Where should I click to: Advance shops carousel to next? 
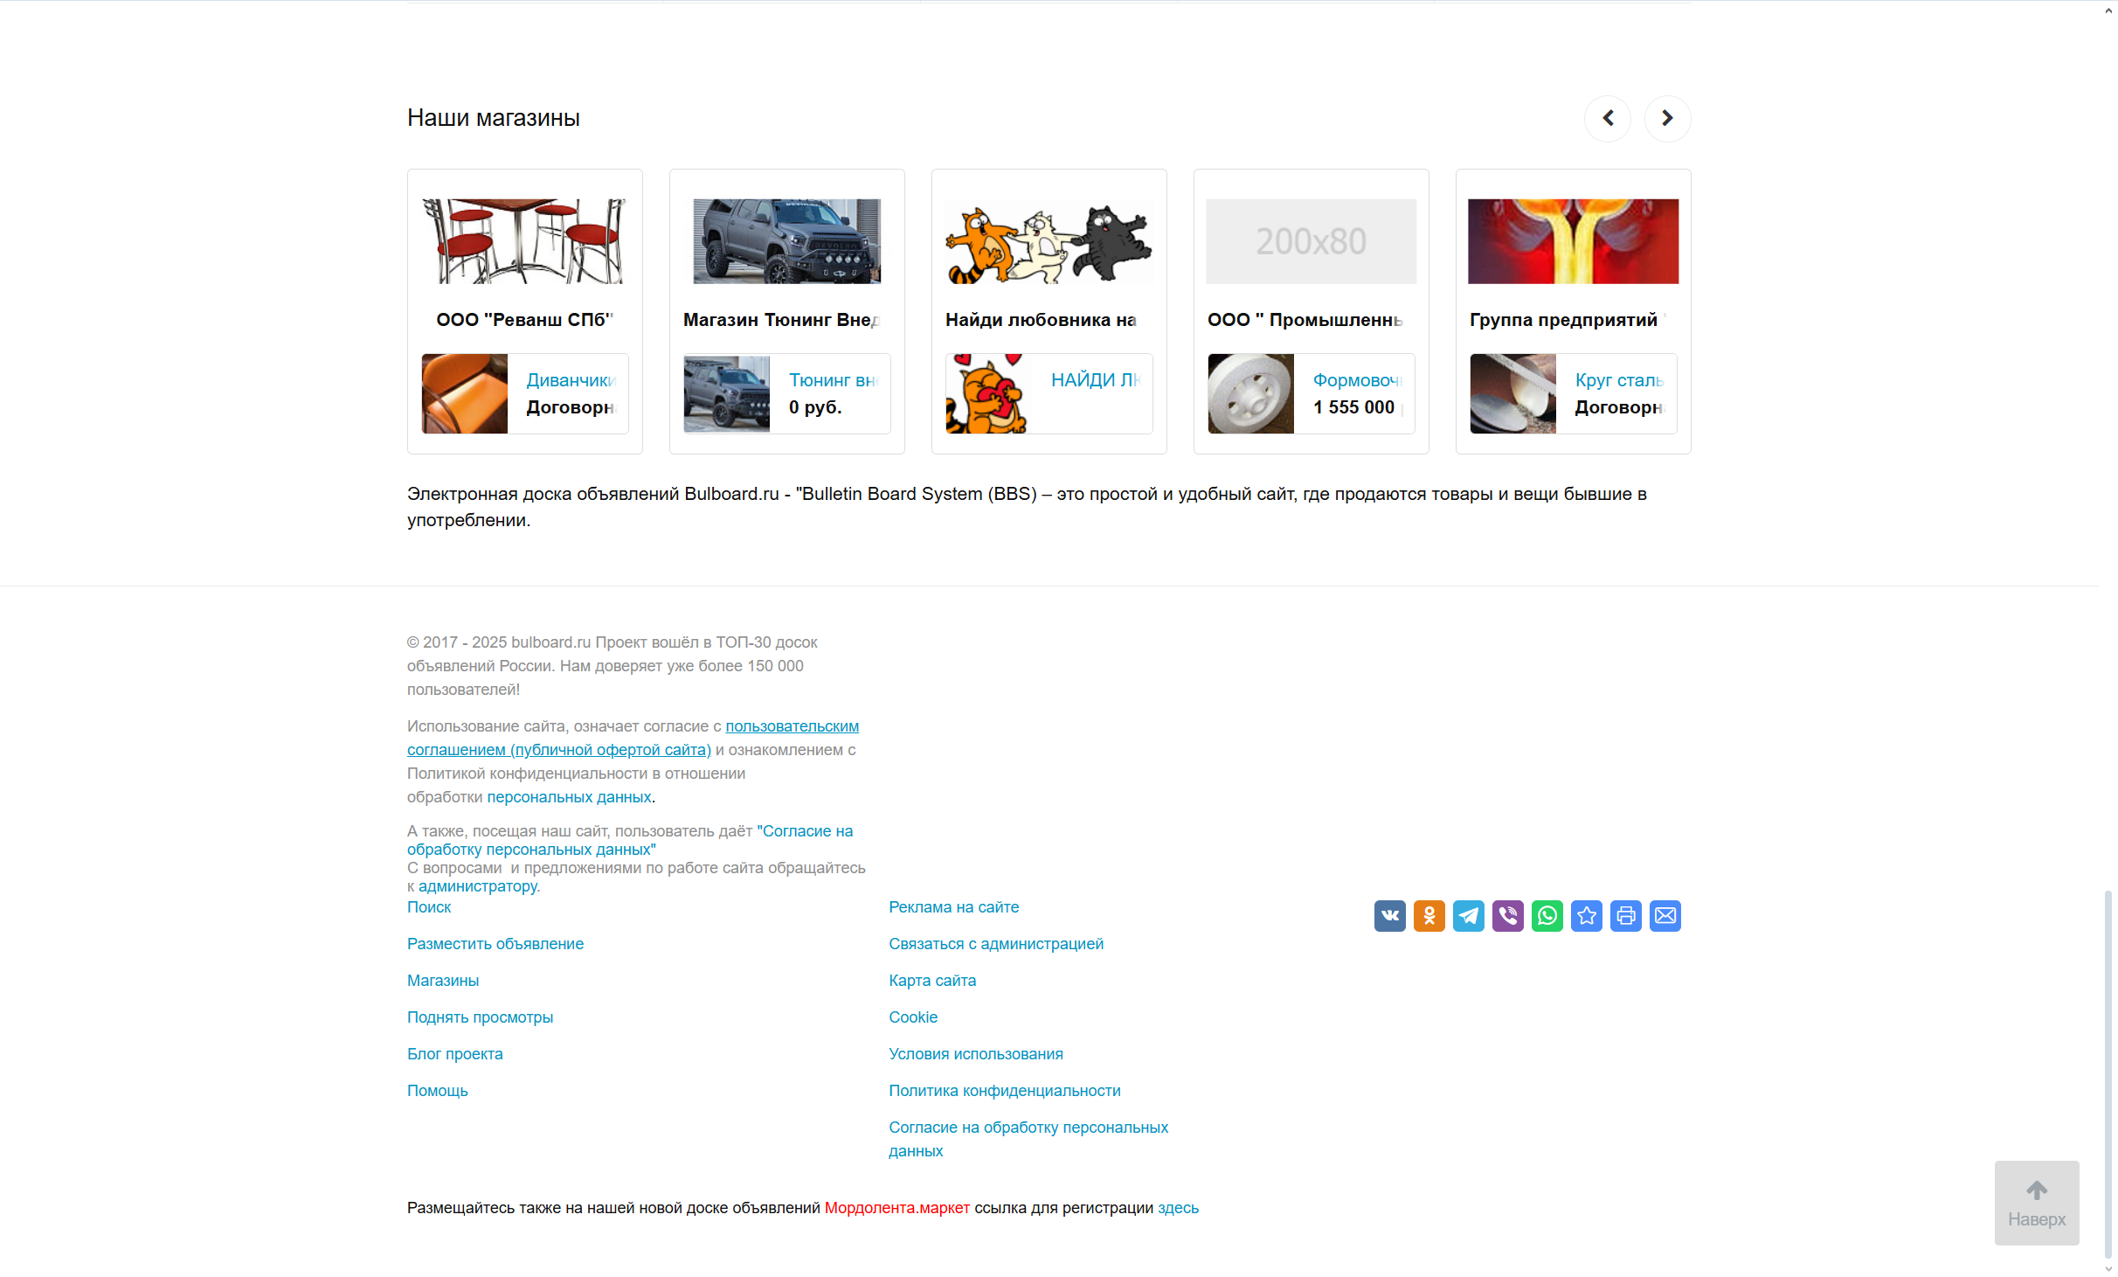point(1667,118)
